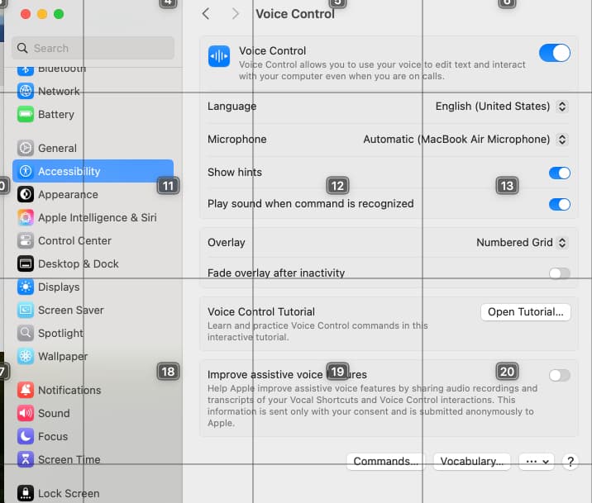
Task: Click the Displays sun icon
Action: [26, 287]
